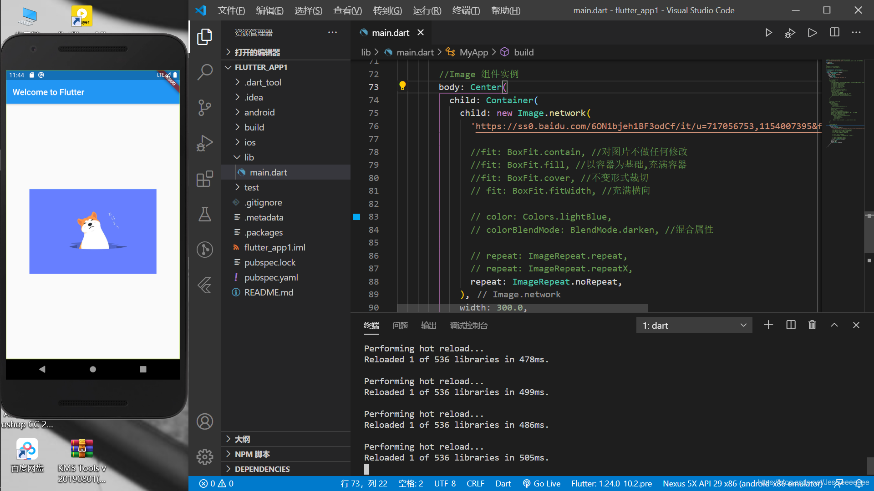Open the 帮助(H) menu
The height and width of the screenshot is (491, 874).
[506, 10]
